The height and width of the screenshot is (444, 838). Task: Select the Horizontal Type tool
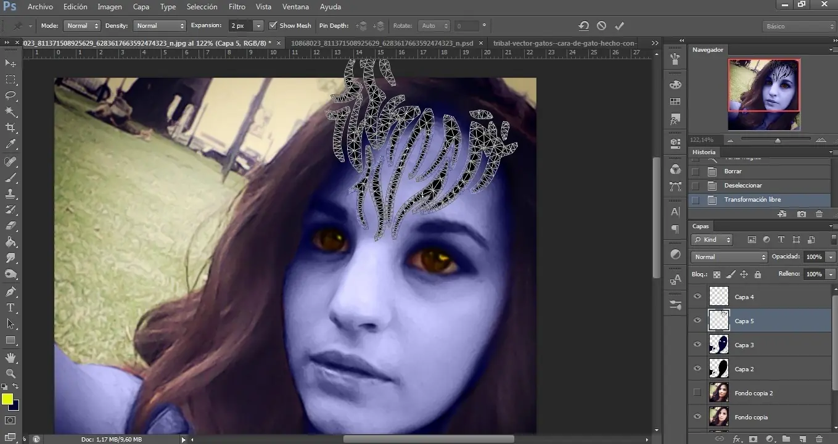[10, 308]
